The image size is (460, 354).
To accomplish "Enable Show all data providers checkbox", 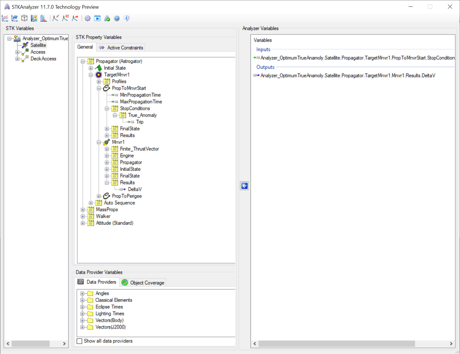I will (x=80, y=341).
